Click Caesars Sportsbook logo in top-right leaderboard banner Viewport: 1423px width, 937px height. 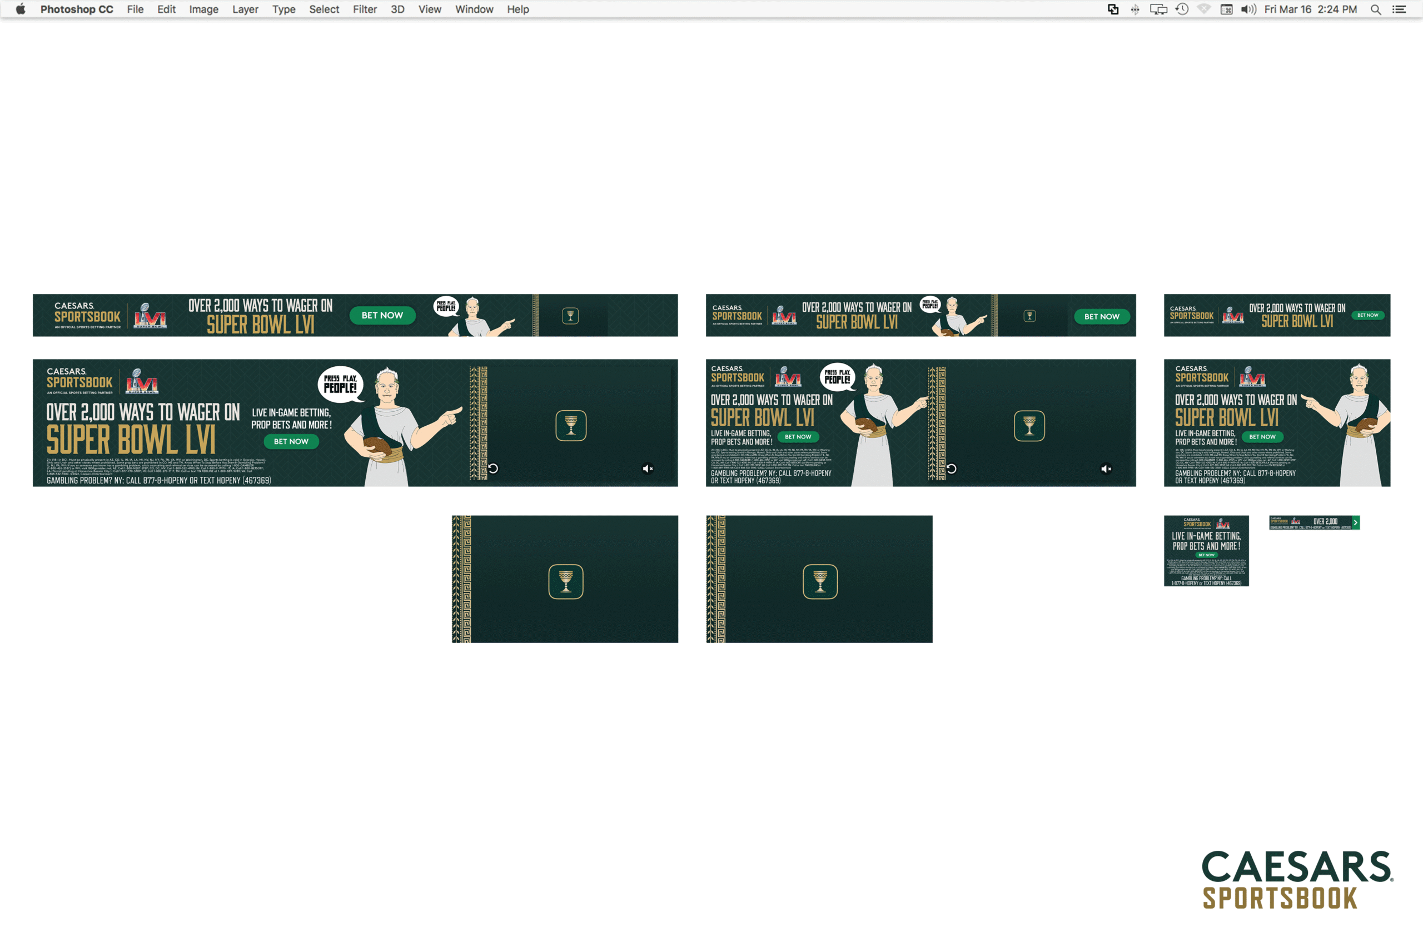click(x=1192, y=315)
